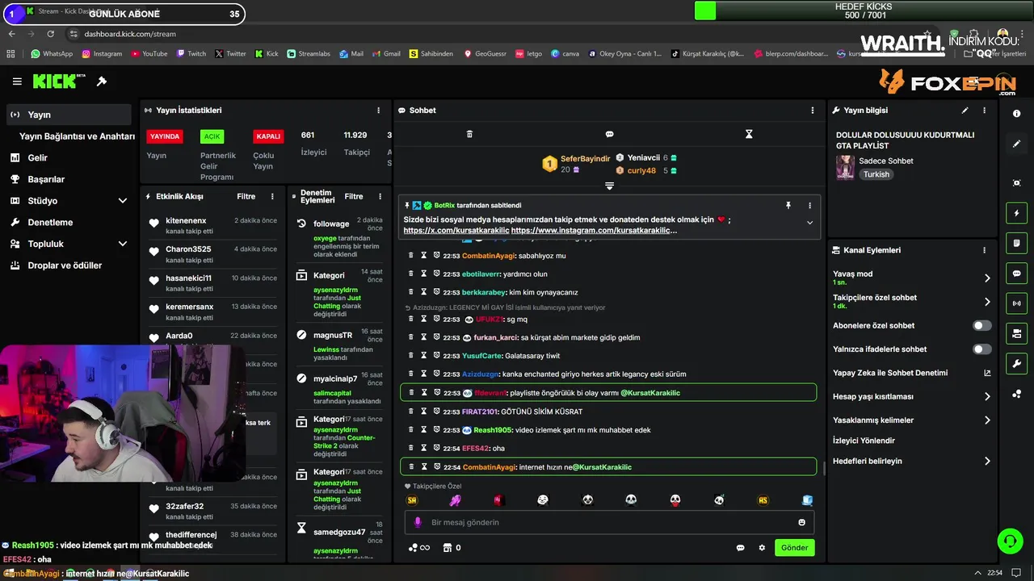Expand Topluluk sidebar section
This screenshot has height=581, width=1034.
123,244
